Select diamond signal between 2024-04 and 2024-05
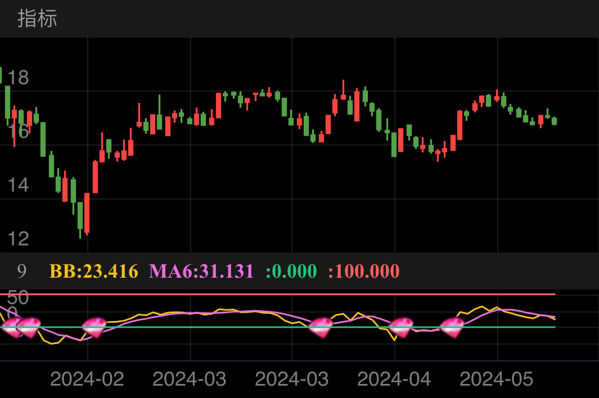599x398 pixels. (452, 327)
